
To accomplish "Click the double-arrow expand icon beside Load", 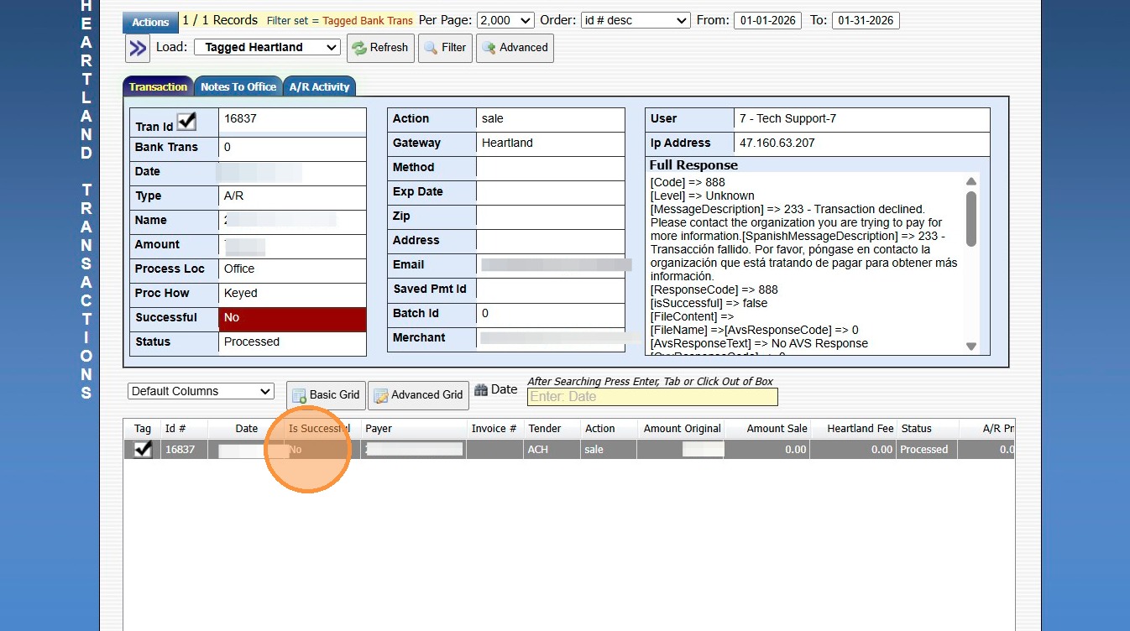I will [138, 48].
